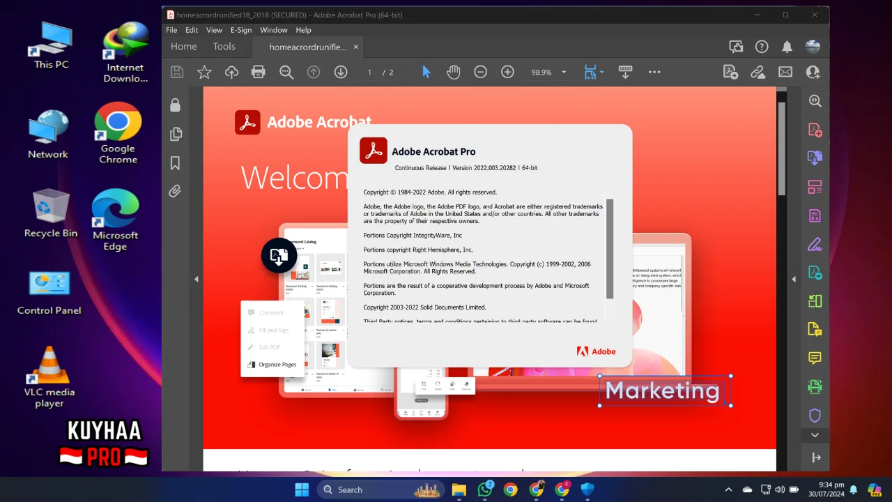Click the Save file icon in toolbar
892x502 pixels.
(x=177, y=72)
